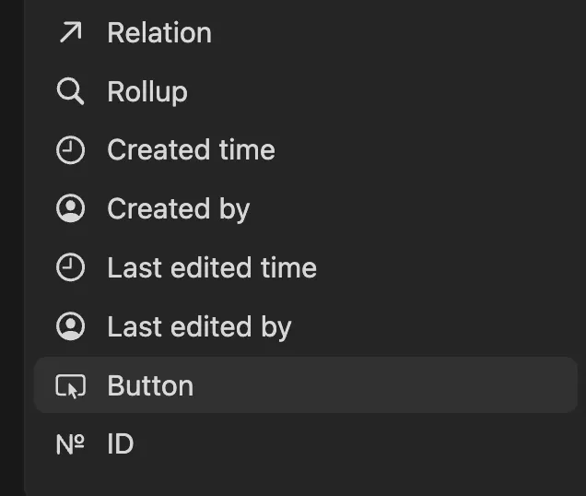
Task: Click the cursor icon beside Button
Action: [70, 385]
